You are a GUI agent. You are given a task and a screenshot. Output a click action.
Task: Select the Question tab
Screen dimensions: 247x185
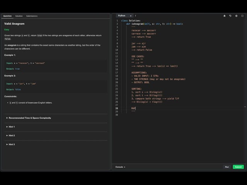coord(7,16)
